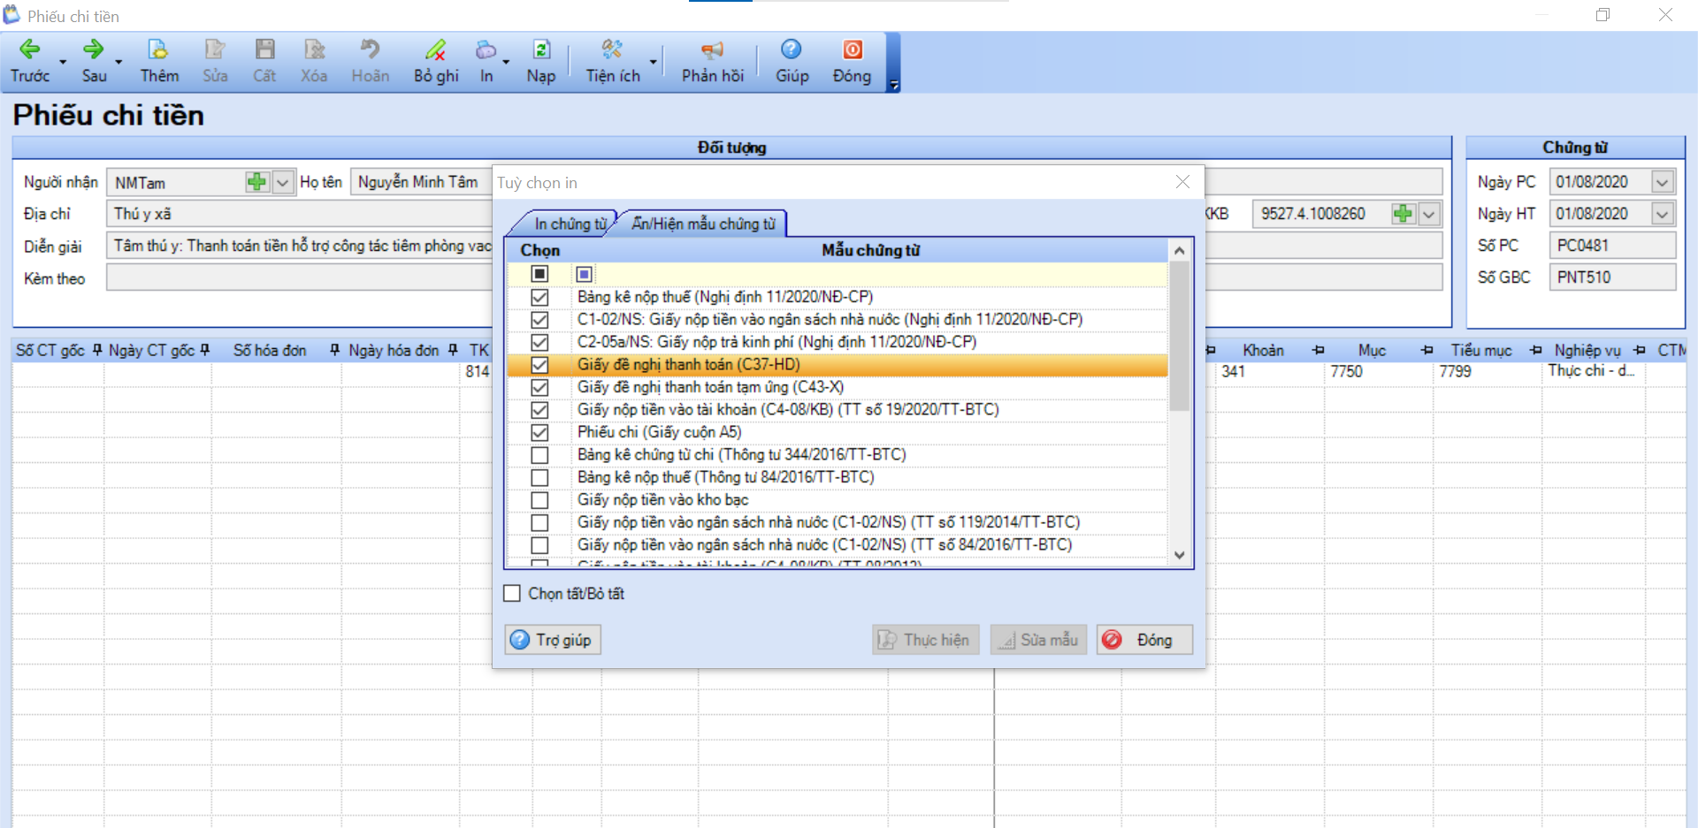Go to previous record with Trước arrow
The height and width of the screenshot is (828, 1698).
[30, 49]
